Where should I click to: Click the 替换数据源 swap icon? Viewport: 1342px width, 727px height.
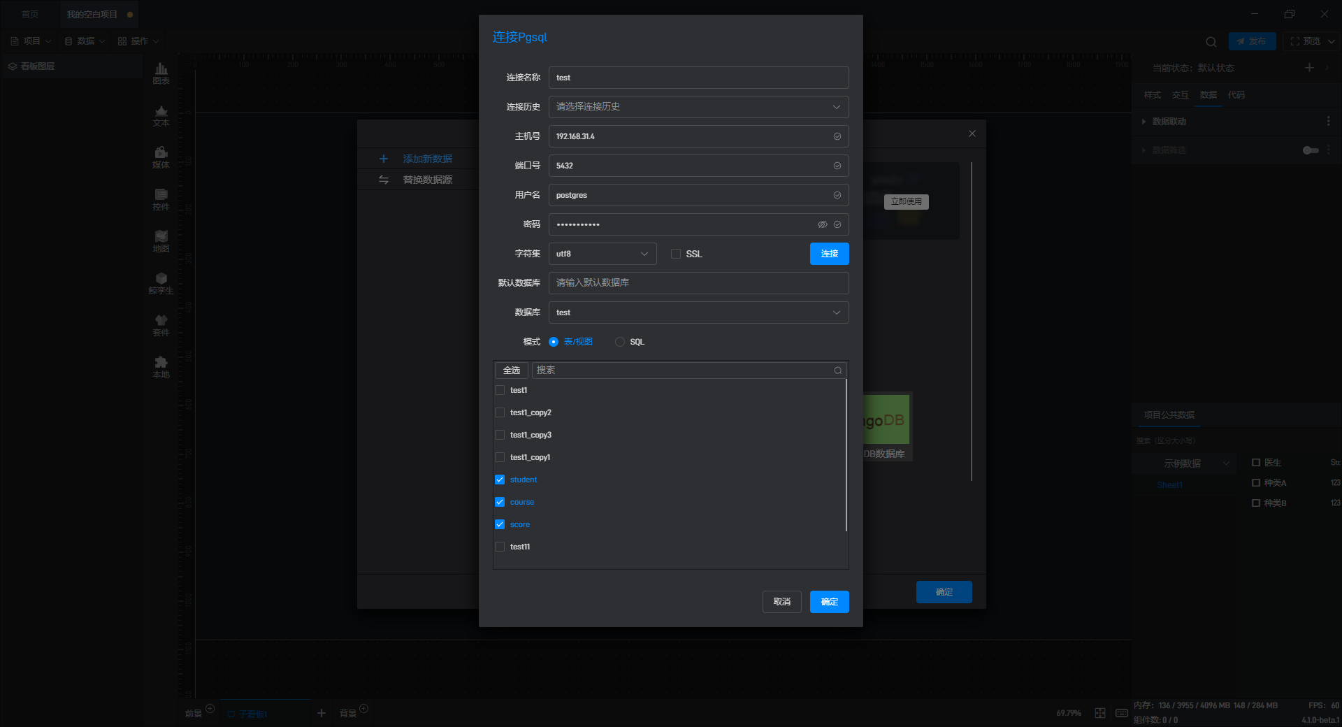click(x=384, y=180)
